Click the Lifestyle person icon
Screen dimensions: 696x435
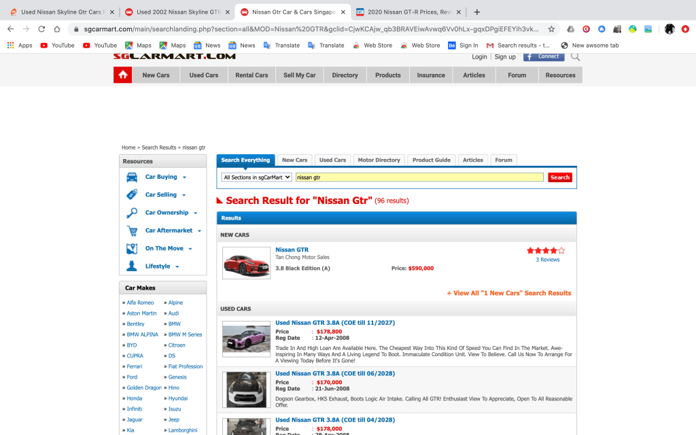click(132, 266)
